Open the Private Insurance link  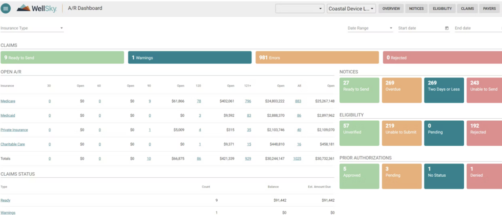pyautogui.click(x=14, y=130)
